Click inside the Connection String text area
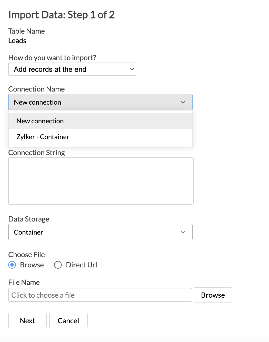 click(x=101, y=181)
